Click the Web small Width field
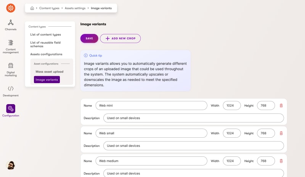The image size is (305, 177). tap(232, 133)
